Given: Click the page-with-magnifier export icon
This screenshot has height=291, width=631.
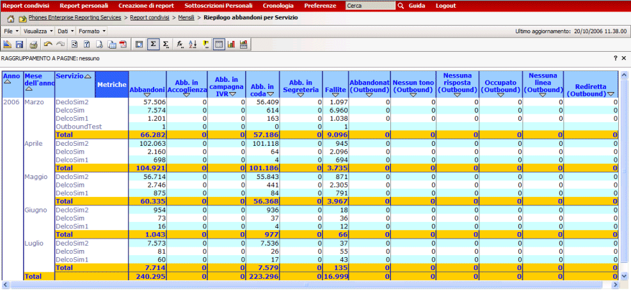Looking at the screenshot, I should (99, 45).
